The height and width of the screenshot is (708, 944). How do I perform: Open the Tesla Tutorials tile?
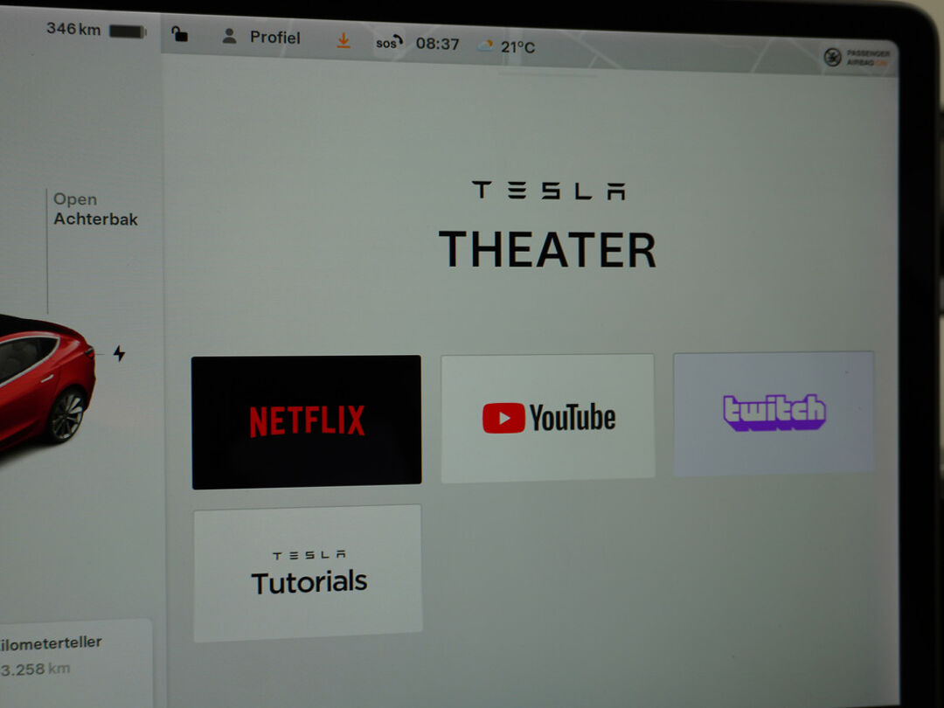point(308,573)
